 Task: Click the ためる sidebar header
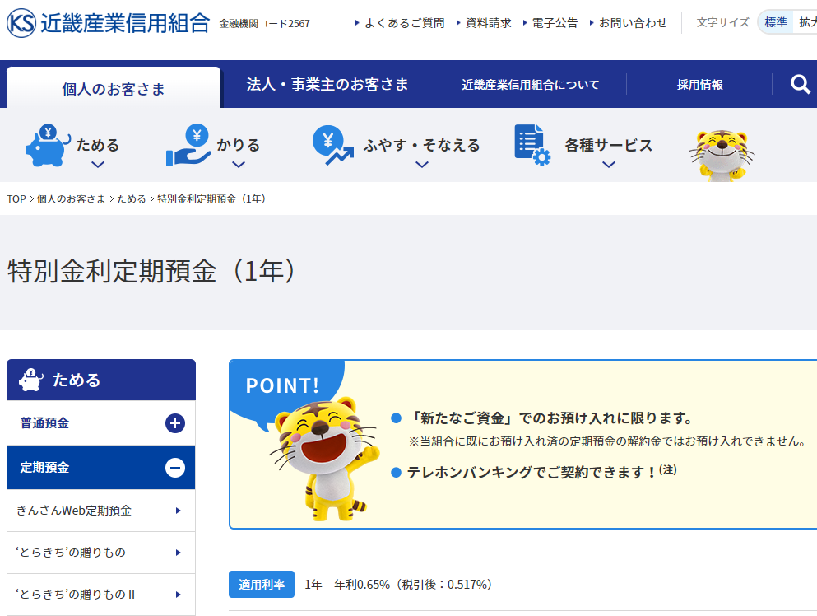[x=101, y=380]
